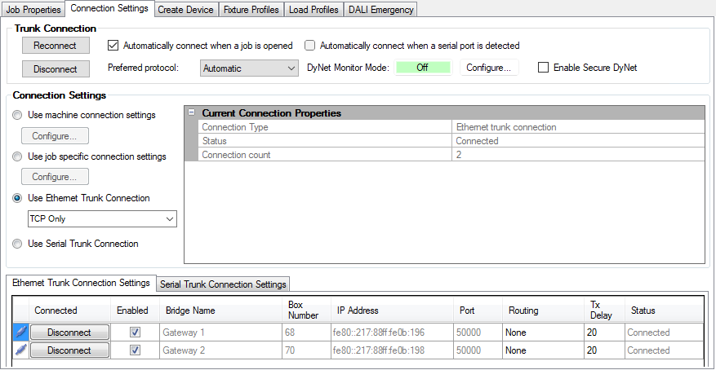
Task: Click the Connected column header
Action: (70, 311)
